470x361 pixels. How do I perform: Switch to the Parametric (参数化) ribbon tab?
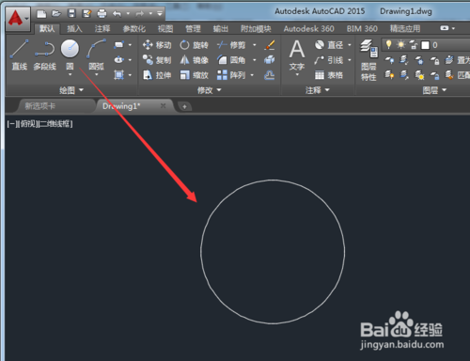(134, 29)
